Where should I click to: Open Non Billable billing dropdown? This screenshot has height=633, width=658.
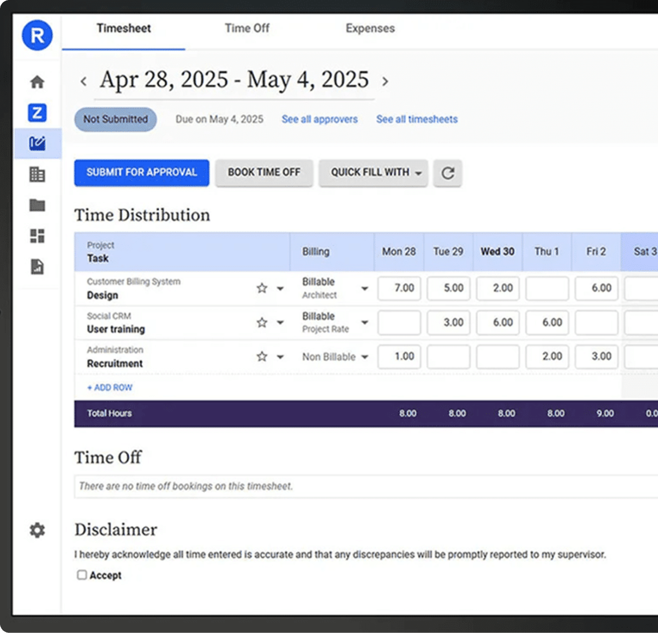click(335, 357)
